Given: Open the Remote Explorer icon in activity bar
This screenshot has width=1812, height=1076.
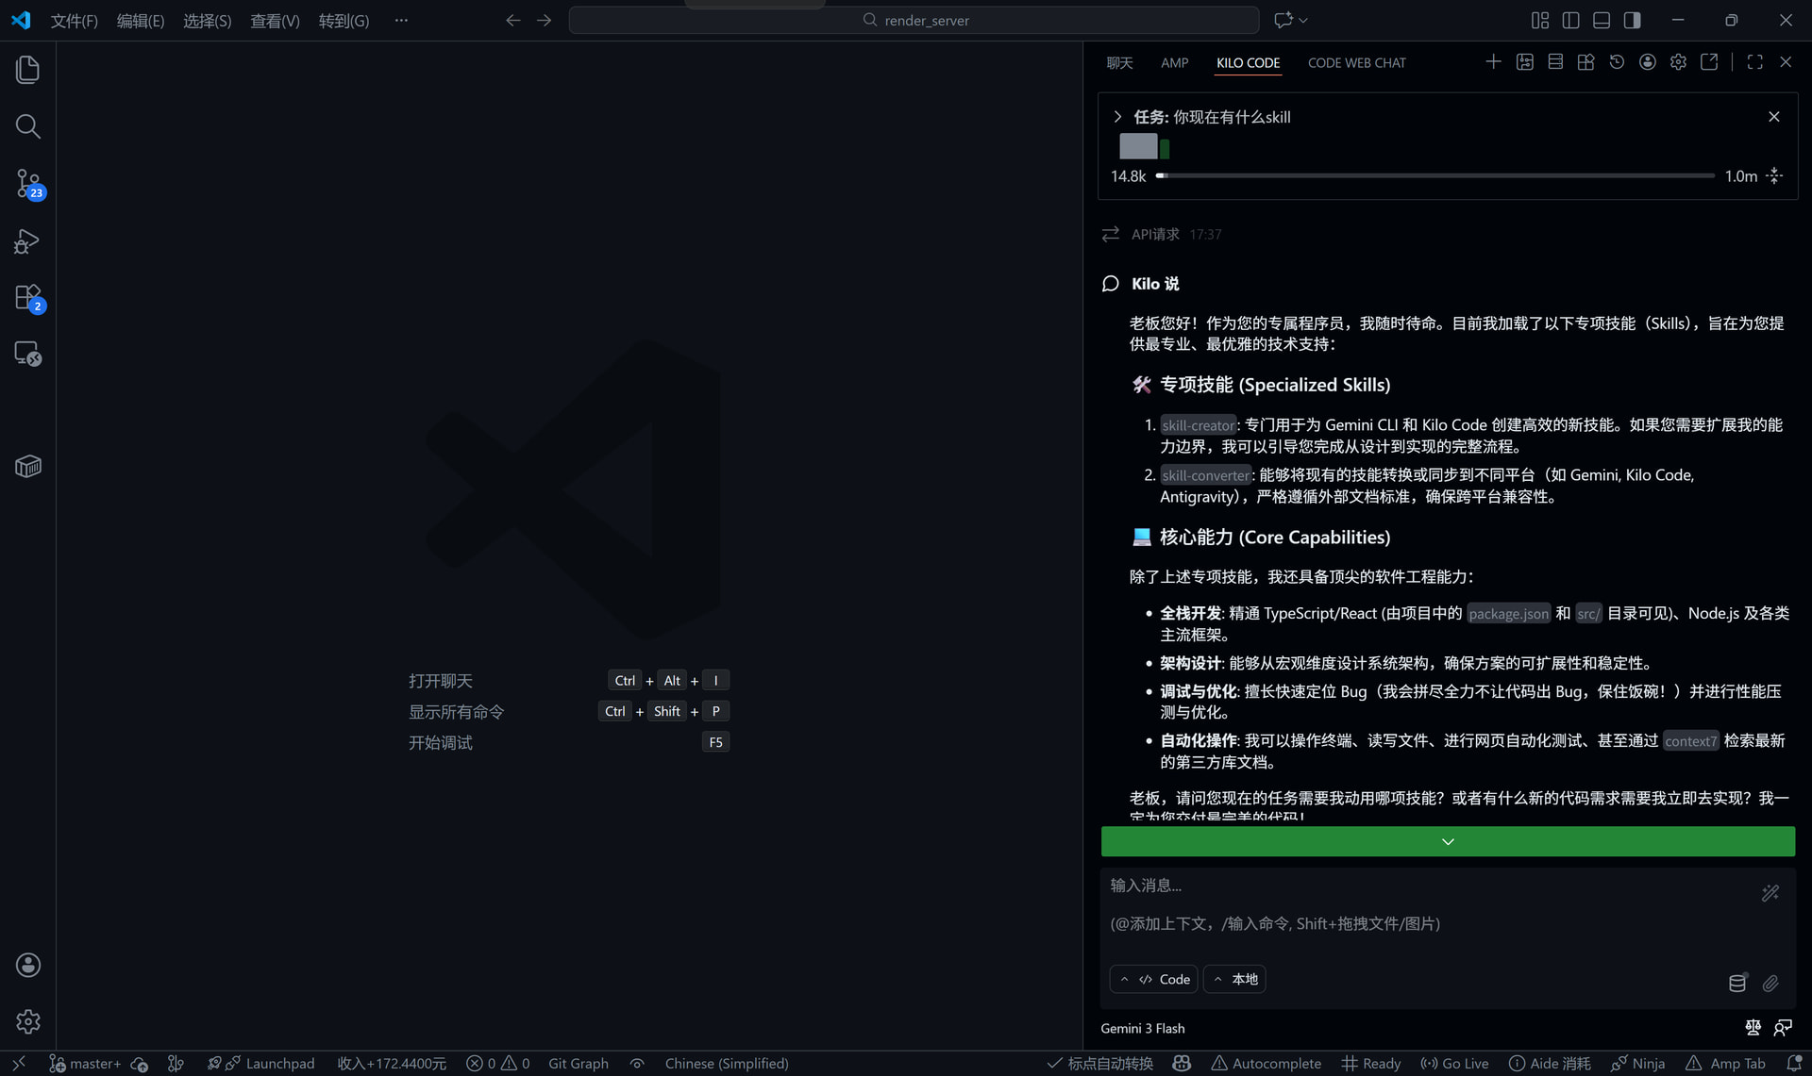Looking at the screenshot, I should 27,354.
